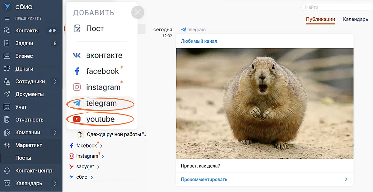Add a new Пост from the menu
This screenshot has height=192, width=373.
pos(95,29)
